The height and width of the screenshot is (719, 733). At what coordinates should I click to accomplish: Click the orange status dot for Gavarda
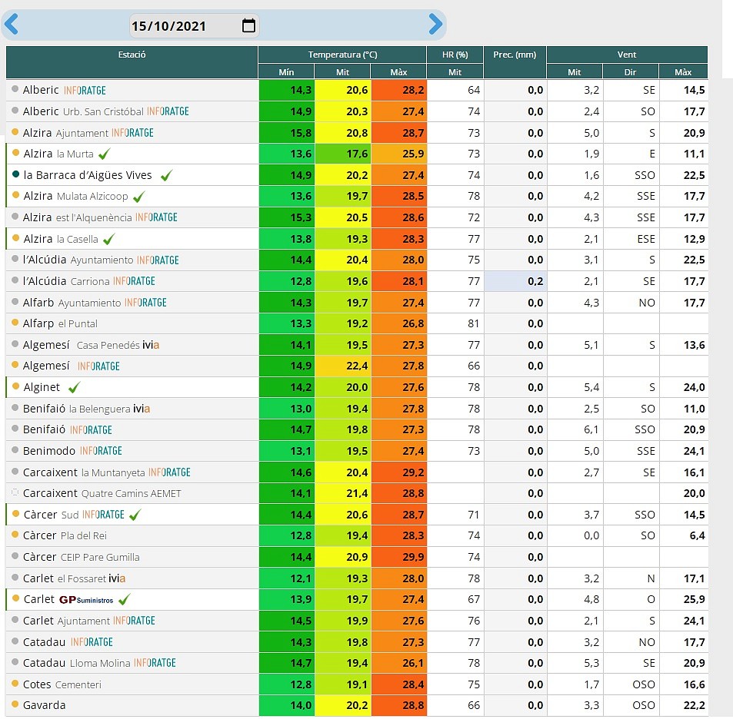(15, 704)
